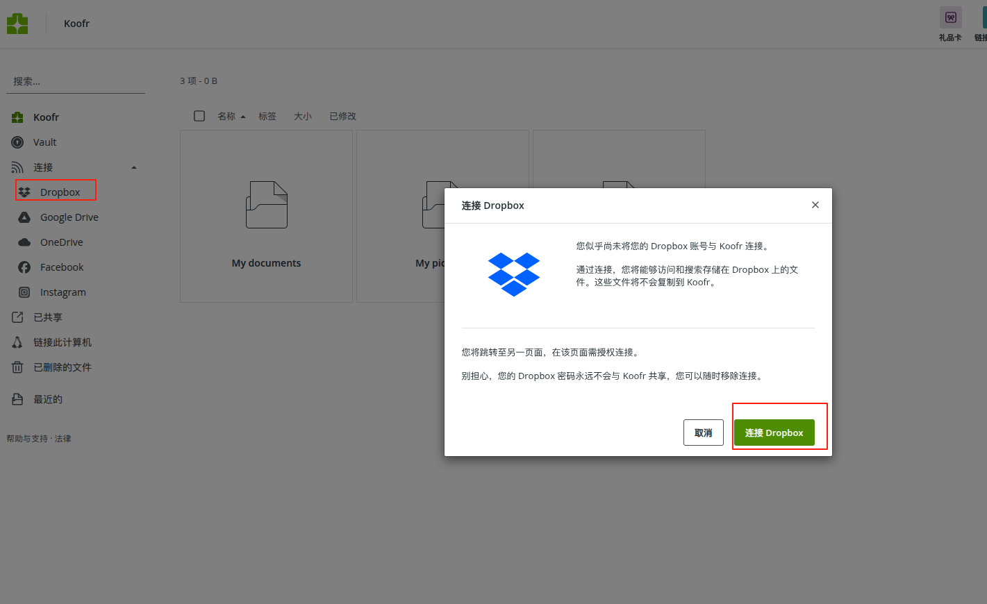
Task: Open the 帮助与支持 link
Action: 27,439
